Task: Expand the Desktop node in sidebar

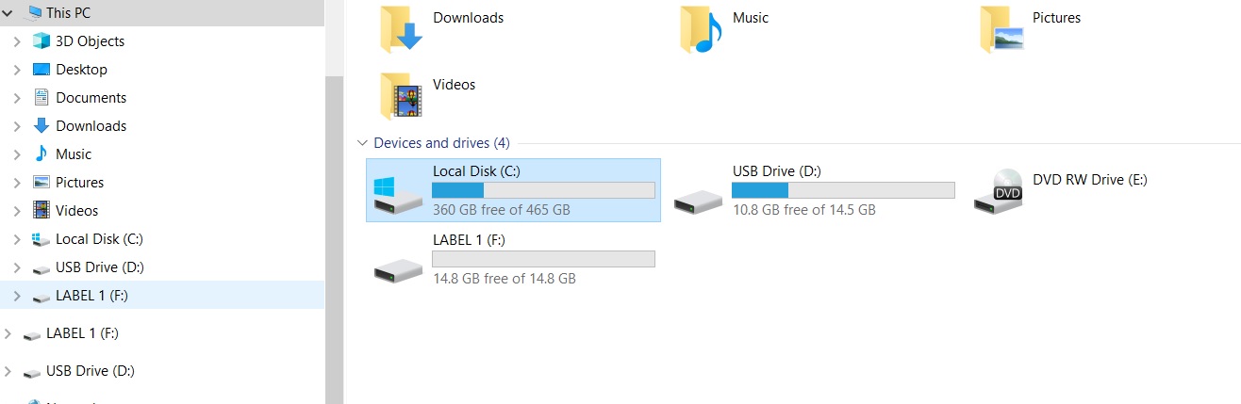Action: (x=17, y=70)
